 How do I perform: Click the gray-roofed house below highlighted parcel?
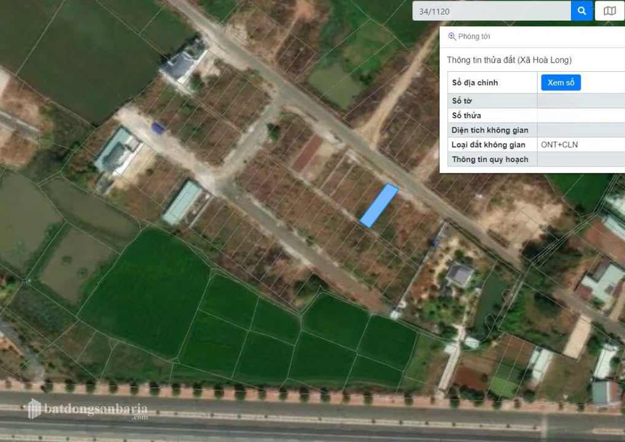pyautogui.click(x=459, y=274)
